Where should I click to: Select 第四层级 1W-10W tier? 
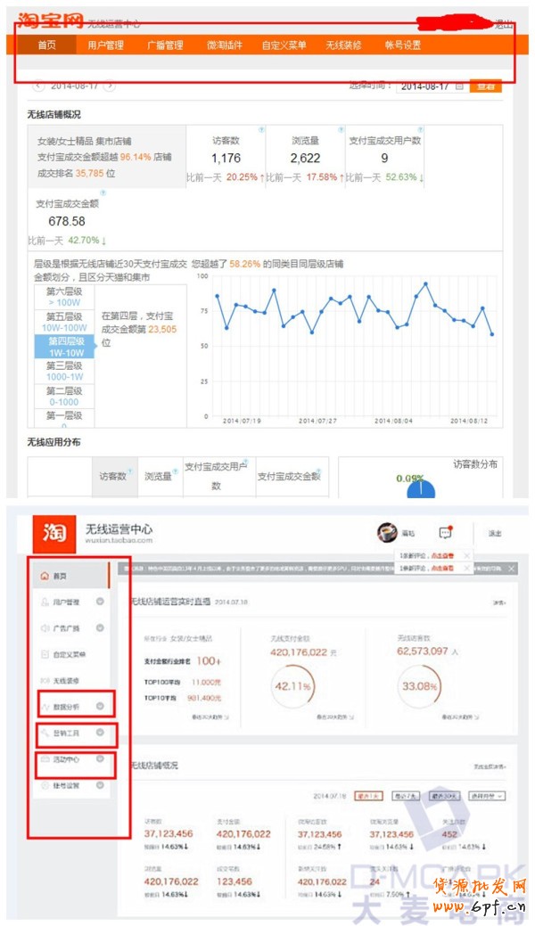64,347
